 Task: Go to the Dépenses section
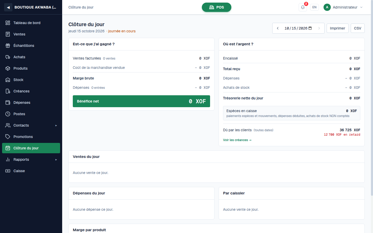(x=31, y=103)
